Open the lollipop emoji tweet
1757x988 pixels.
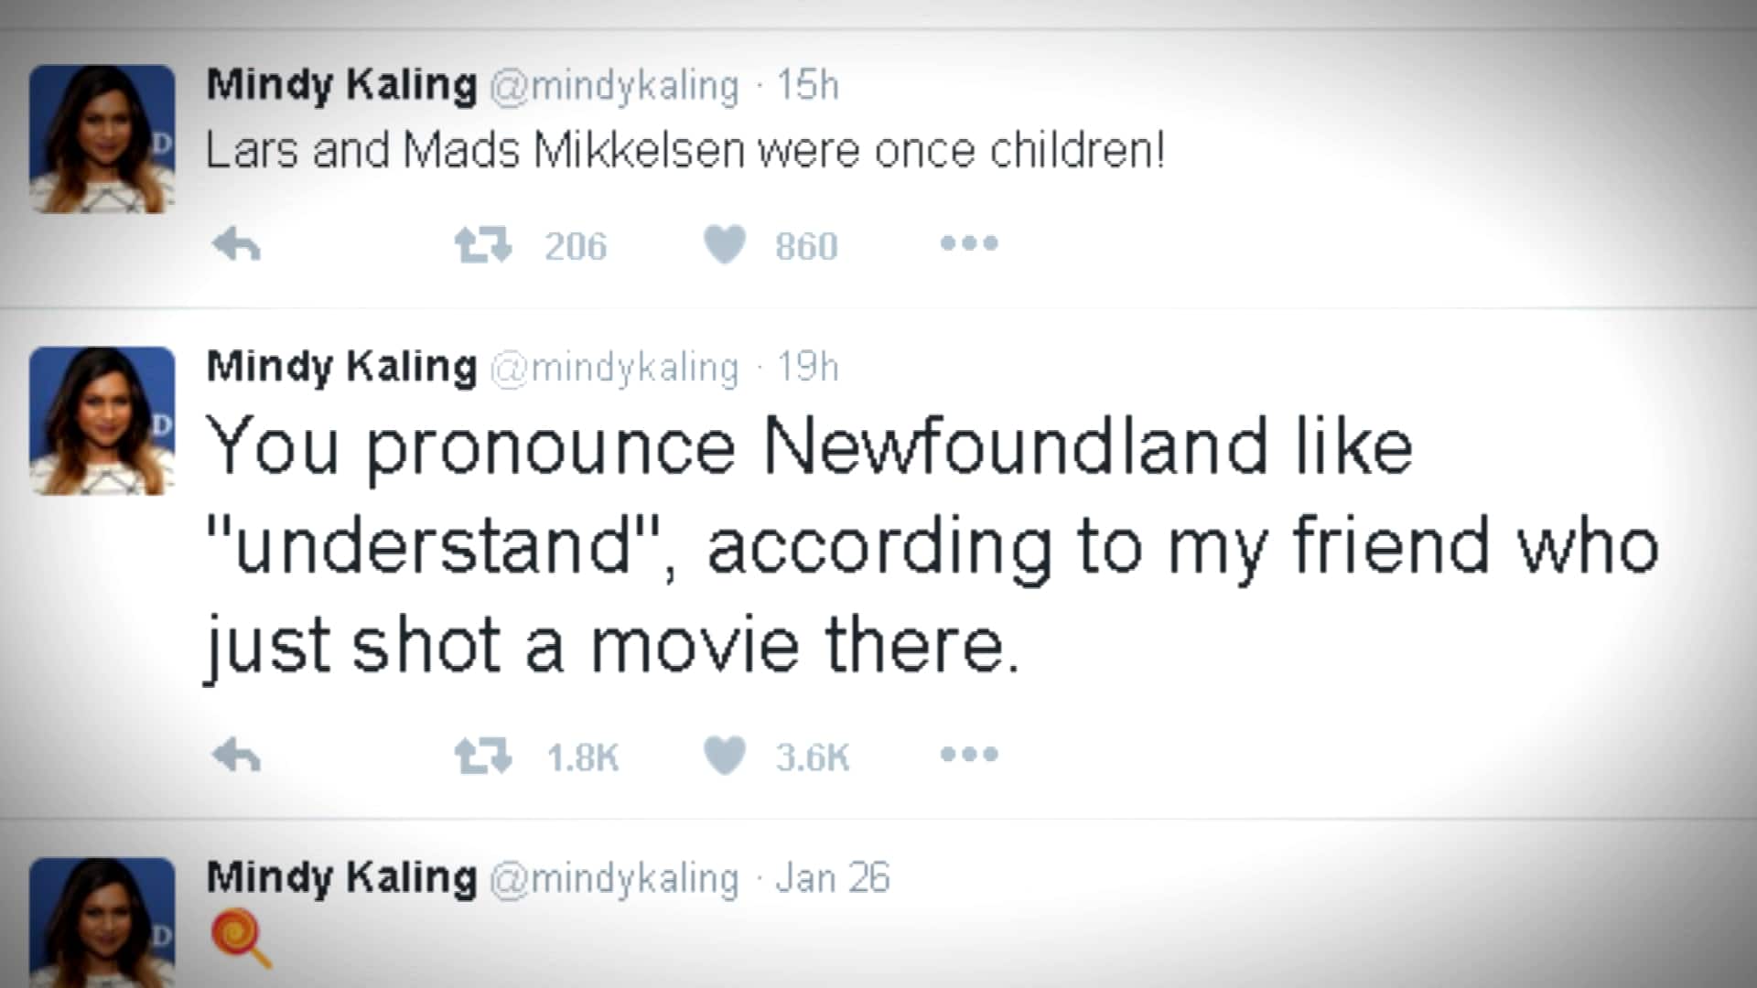pos(241,938)
